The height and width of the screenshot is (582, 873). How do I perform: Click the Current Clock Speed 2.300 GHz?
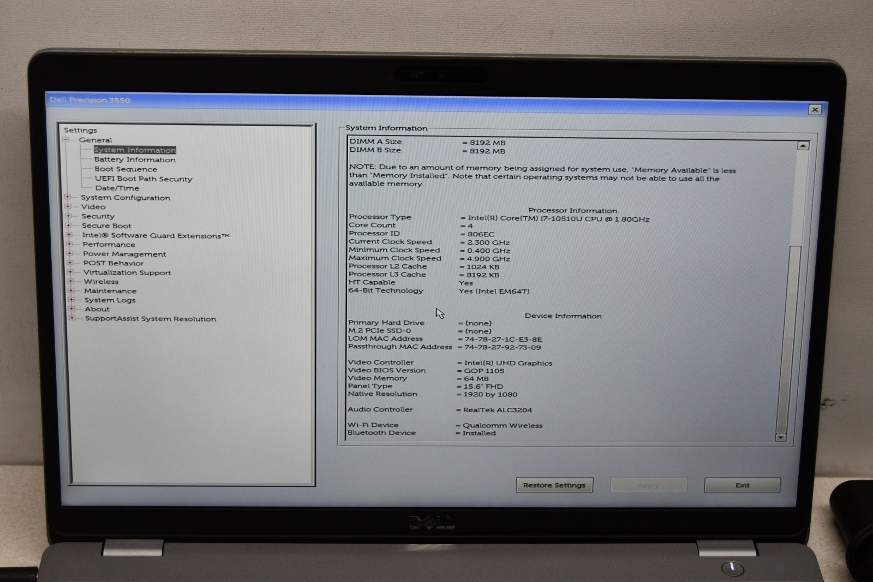(488, 242)
